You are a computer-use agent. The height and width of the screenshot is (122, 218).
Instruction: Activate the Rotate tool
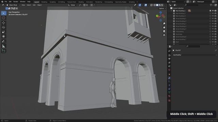(4, 27)
